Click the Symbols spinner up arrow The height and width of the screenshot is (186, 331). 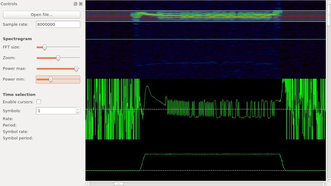point(78,109)
